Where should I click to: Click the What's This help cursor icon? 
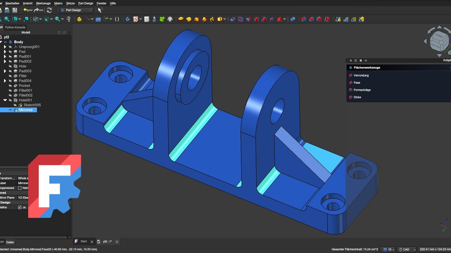(100, 10)
